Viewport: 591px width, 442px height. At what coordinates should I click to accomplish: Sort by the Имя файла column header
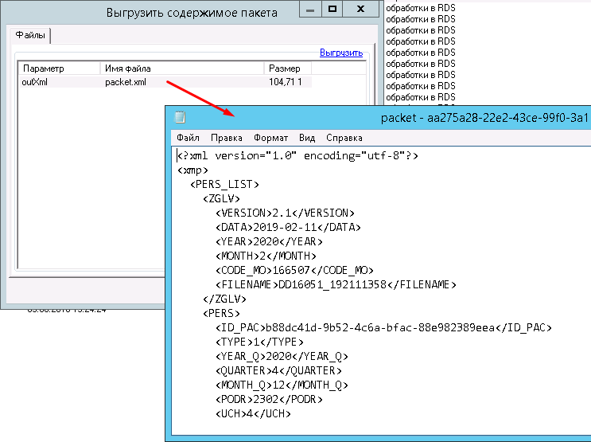(183, 69)
